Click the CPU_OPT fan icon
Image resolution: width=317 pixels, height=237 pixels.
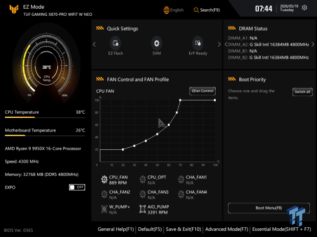click(x=143, y=179)
